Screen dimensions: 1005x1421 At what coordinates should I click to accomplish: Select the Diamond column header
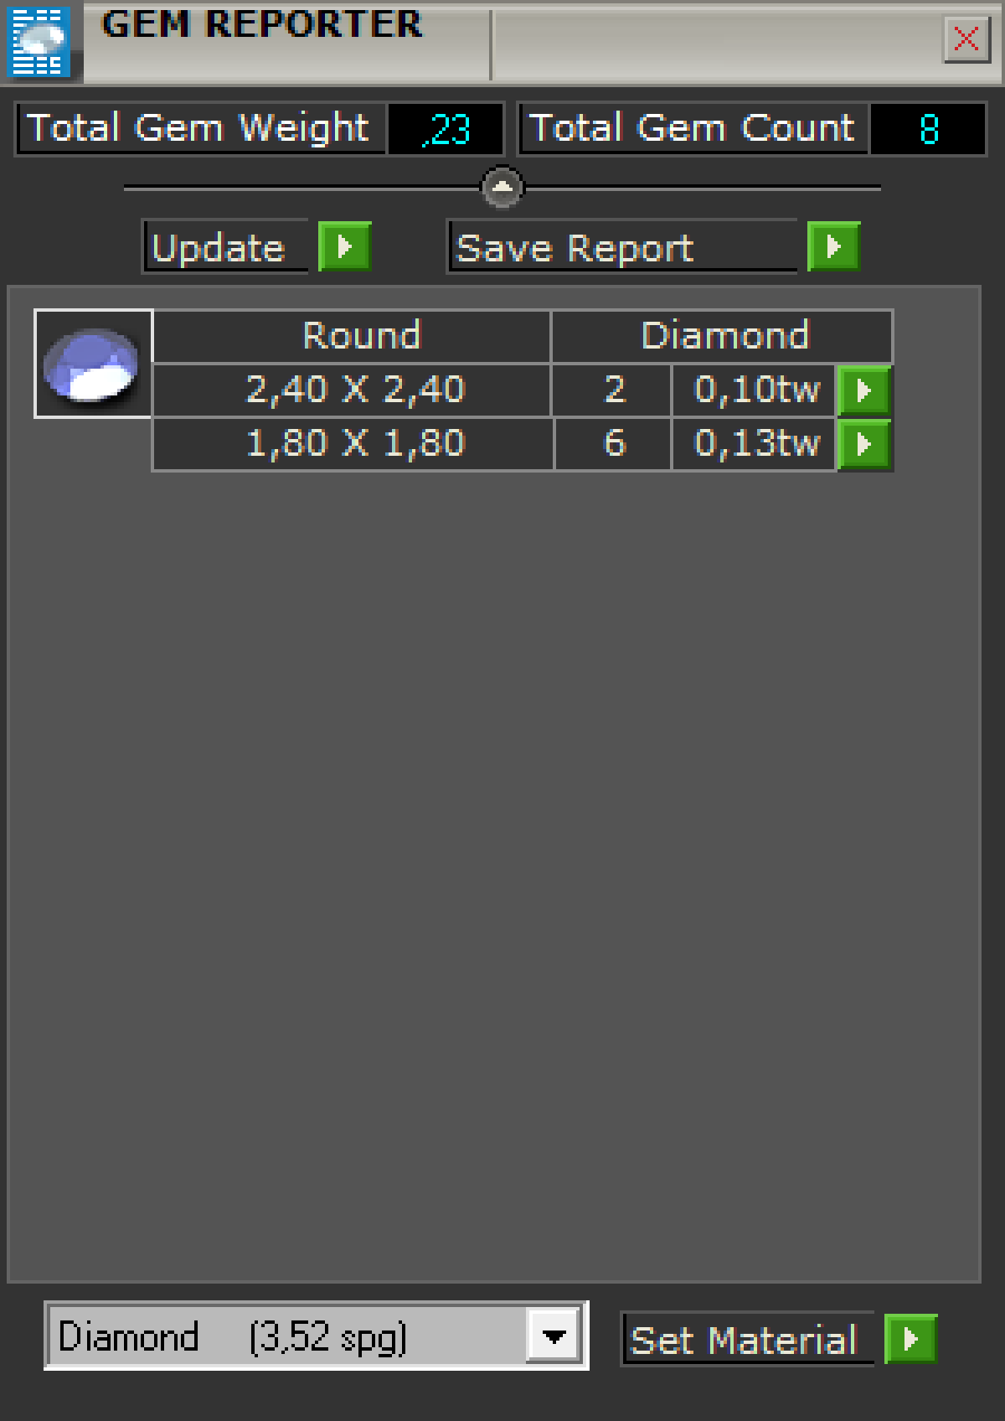[724, 336]
